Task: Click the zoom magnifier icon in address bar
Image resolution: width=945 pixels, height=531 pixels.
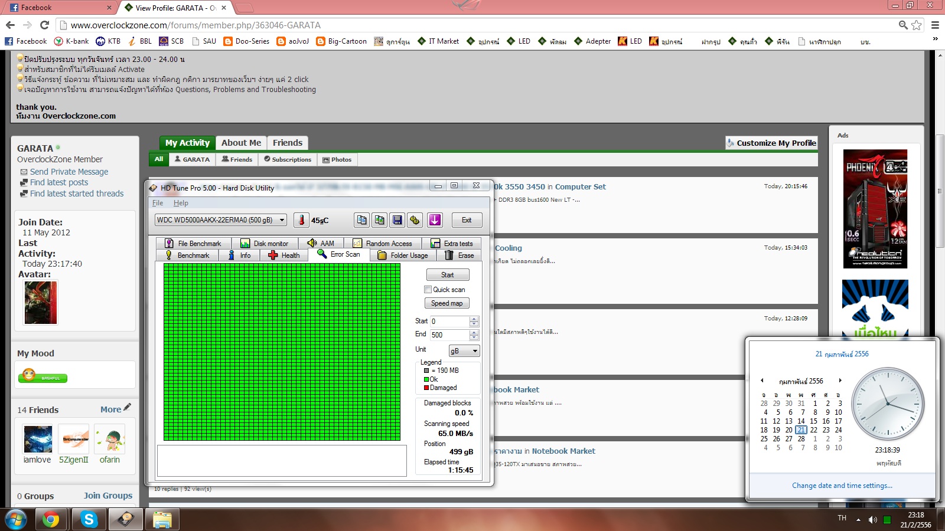Action: tap(903, 25)
